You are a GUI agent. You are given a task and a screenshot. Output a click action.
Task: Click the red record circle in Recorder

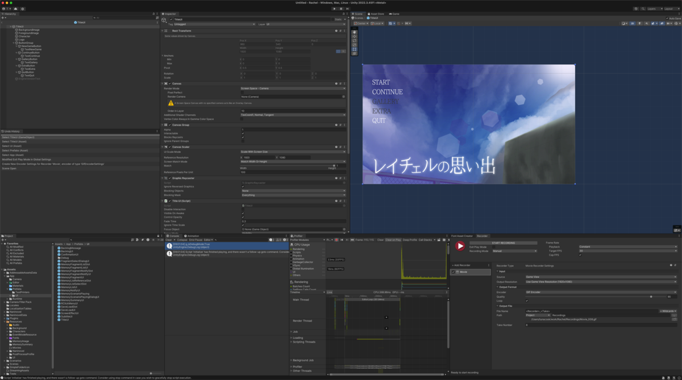pyautogui.click(x=460, y=246)
